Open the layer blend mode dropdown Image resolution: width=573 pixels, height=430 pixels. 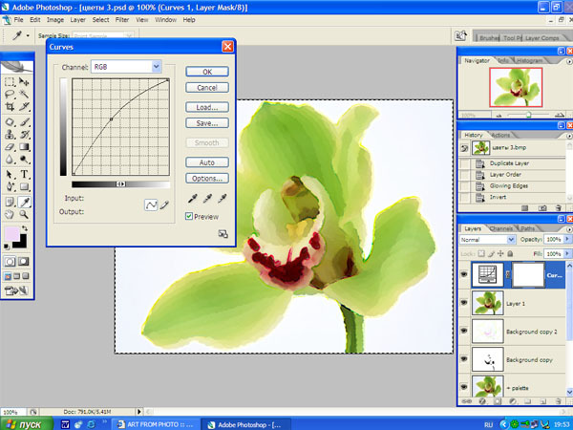511,240
